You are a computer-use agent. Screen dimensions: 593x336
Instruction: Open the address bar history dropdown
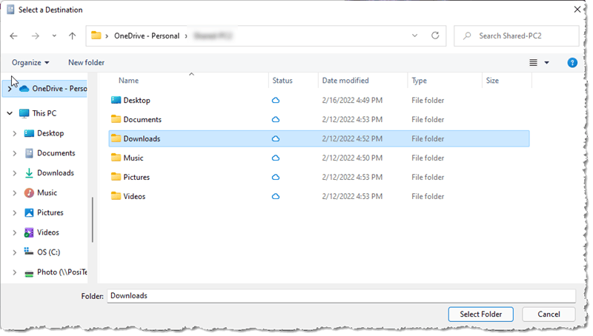click(415, 35)
